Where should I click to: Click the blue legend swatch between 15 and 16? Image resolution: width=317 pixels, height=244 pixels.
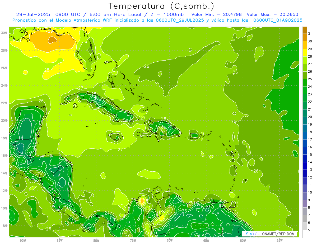305,151
